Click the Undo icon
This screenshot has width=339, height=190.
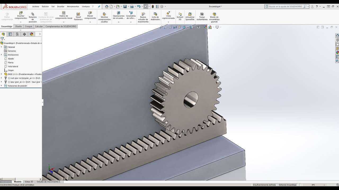point(139,6)
